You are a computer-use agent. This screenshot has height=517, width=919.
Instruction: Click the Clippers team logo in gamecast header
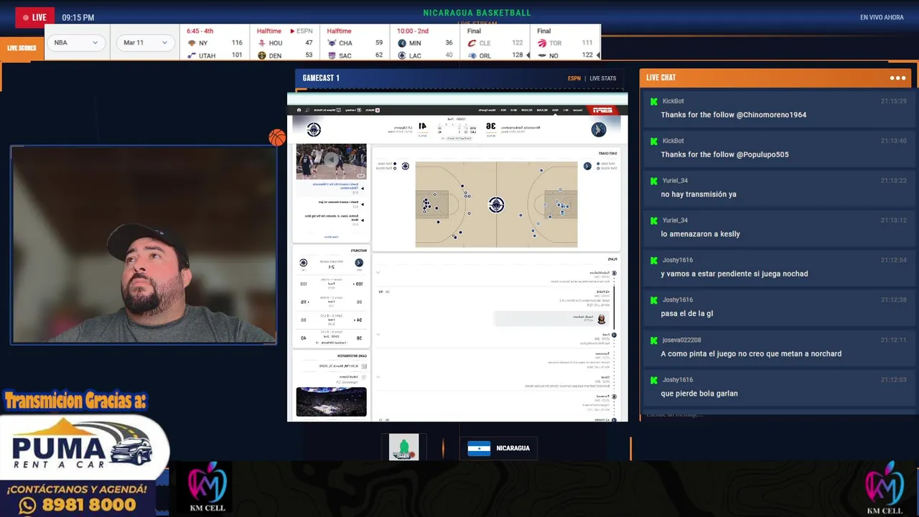(x=314, y=129)
